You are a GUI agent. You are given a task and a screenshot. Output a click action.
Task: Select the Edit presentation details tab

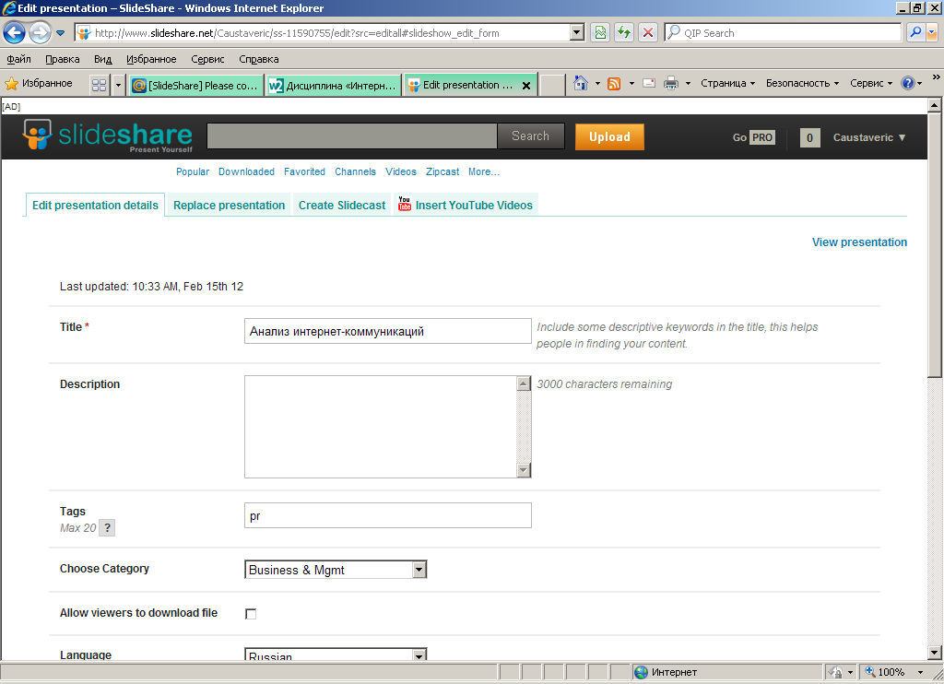[95, 206]
